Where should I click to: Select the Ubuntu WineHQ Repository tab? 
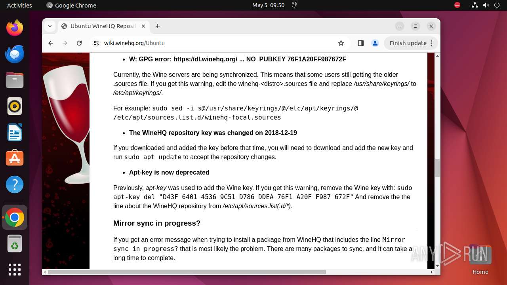103,26
